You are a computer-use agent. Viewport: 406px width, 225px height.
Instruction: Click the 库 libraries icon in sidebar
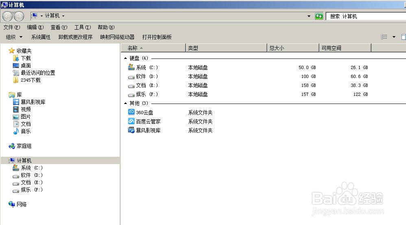click(12, 95)
